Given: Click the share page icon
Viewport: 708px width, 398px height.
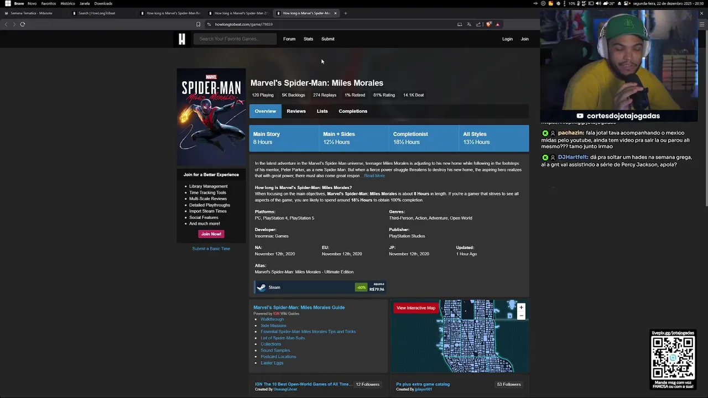Looking at the screenshot, I should tap(478, 24).
